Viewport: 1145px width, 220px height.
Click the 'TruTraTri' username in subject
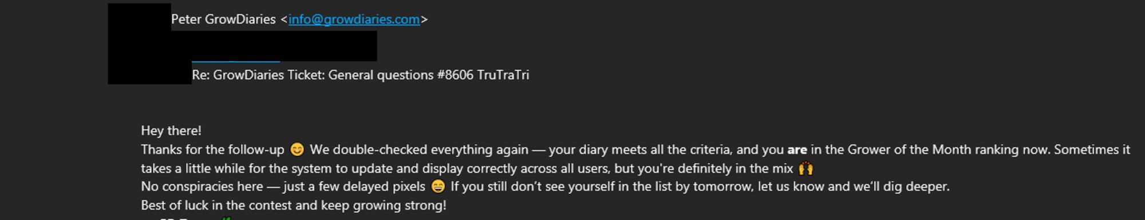(x=503, y=75)
